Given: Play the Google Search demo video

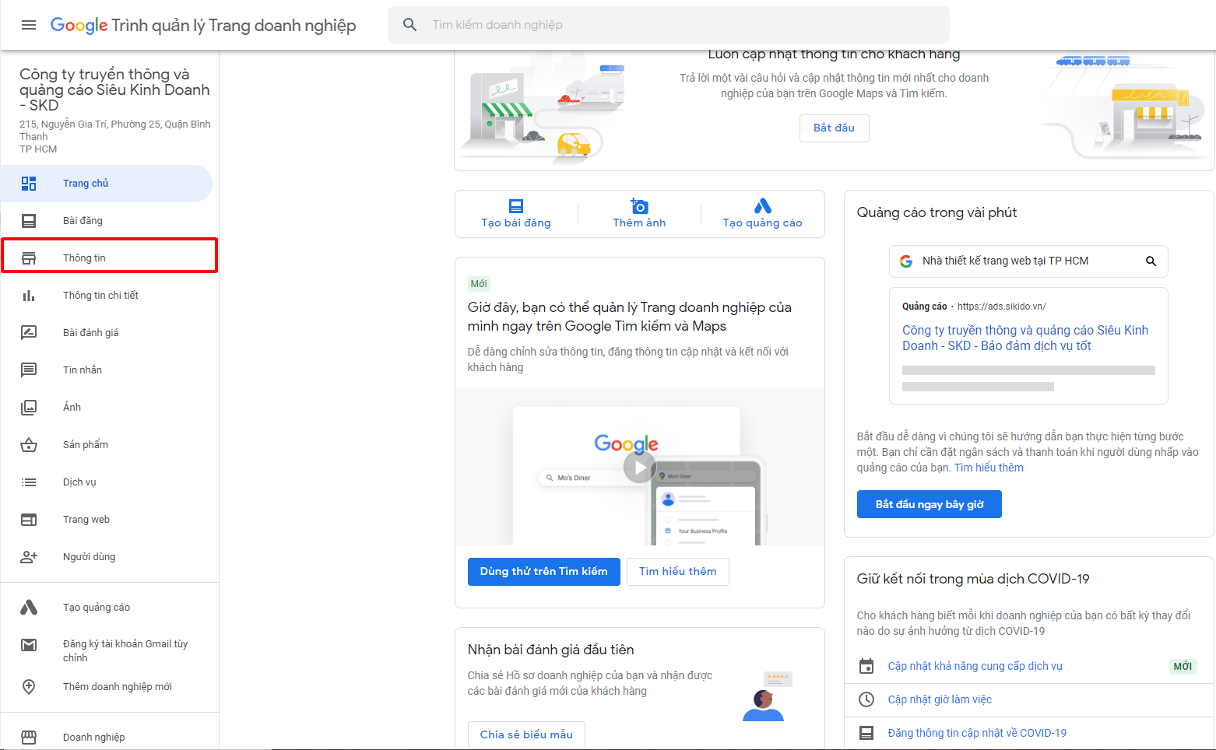Looking at the screenshot, I should pos(639,468).
